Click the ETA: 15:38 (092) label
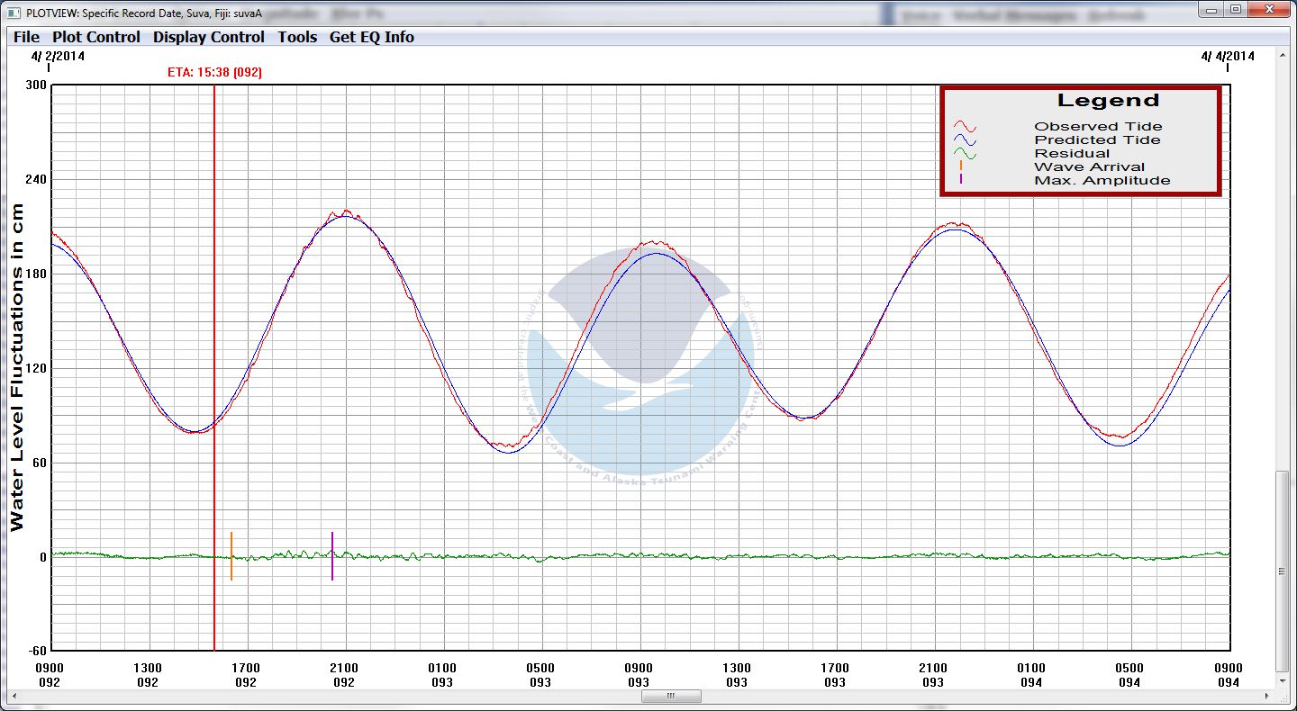 pos(215,72)
